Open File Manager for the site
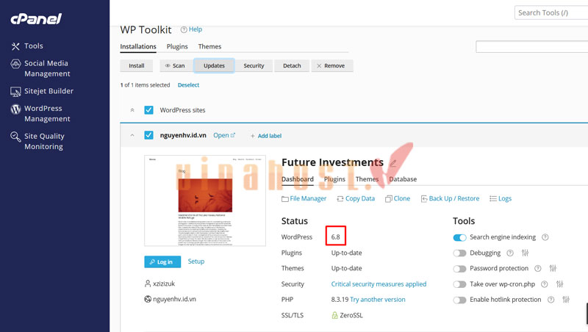588x332 pixels. [304, 198]
